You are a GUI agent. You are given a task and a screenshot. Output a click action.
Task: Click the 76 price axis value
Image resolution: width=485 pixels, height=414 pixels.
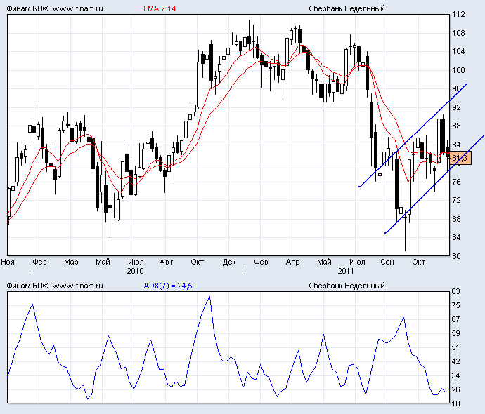(x=457, y=182)
